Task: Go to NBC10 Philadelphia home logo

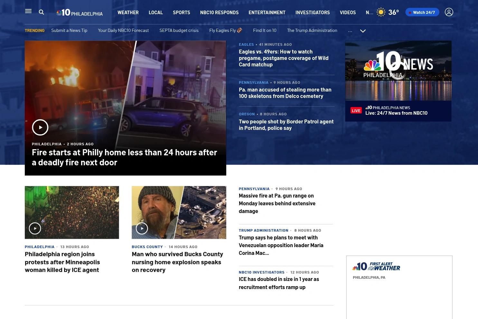Action: point(80,12)
